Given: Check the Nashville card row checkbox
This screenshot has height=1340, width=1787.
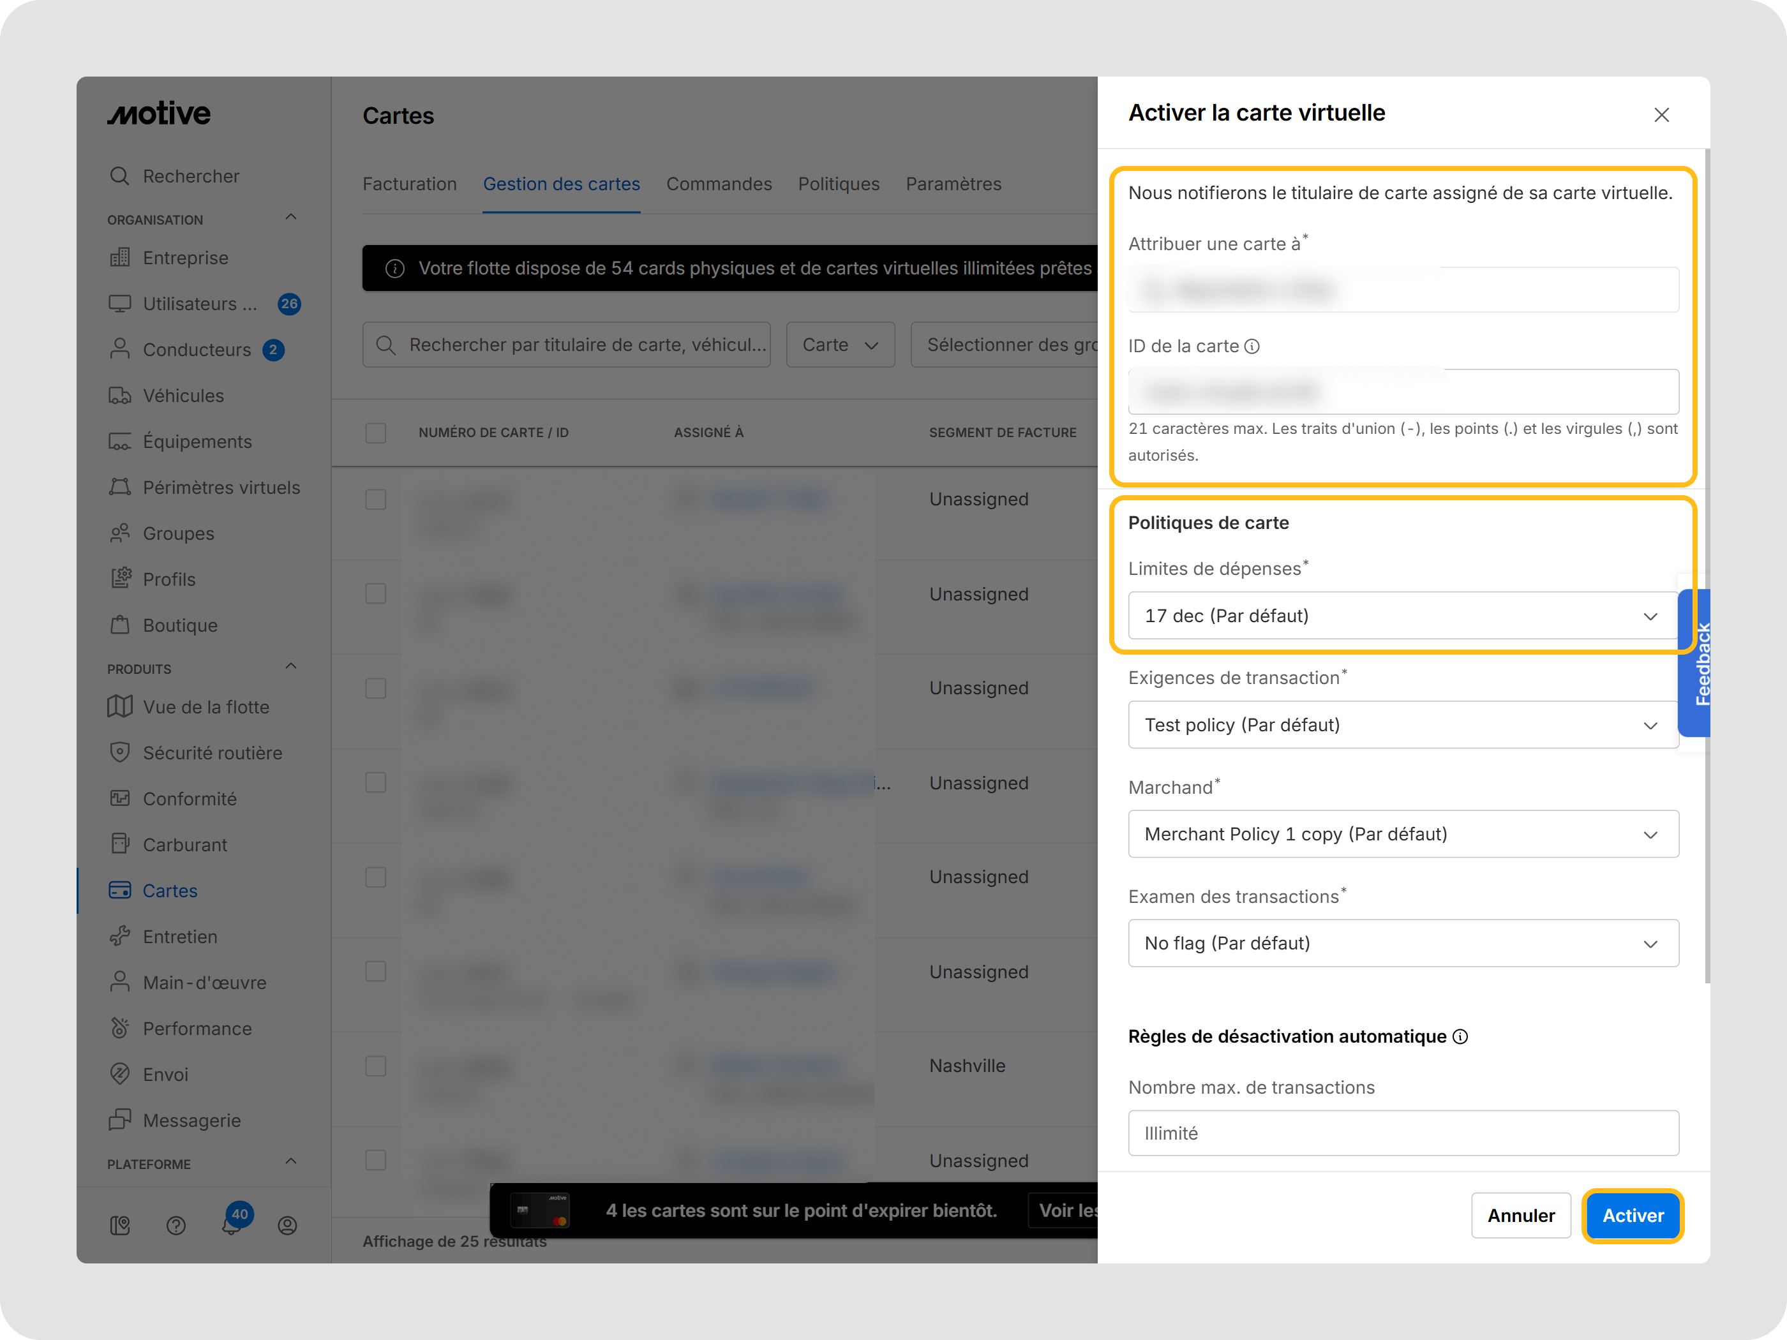Looking at the screenshot, I should pos(376,1066).
